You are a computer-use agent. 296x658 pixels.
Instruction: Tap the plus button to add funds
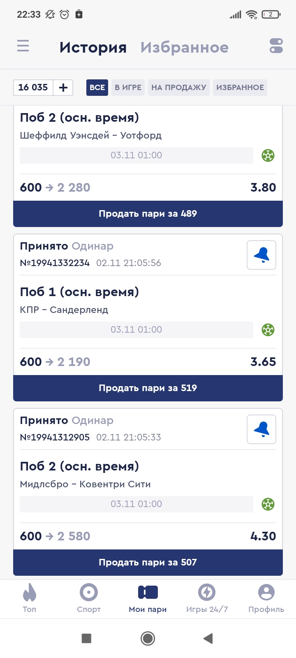click(63, 88)
